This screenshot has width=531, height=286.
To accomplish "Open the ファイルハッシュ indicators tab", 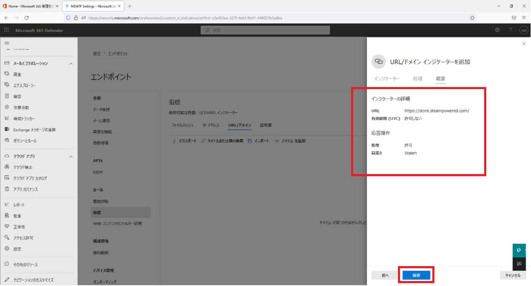I will click(x=182, y=125).
